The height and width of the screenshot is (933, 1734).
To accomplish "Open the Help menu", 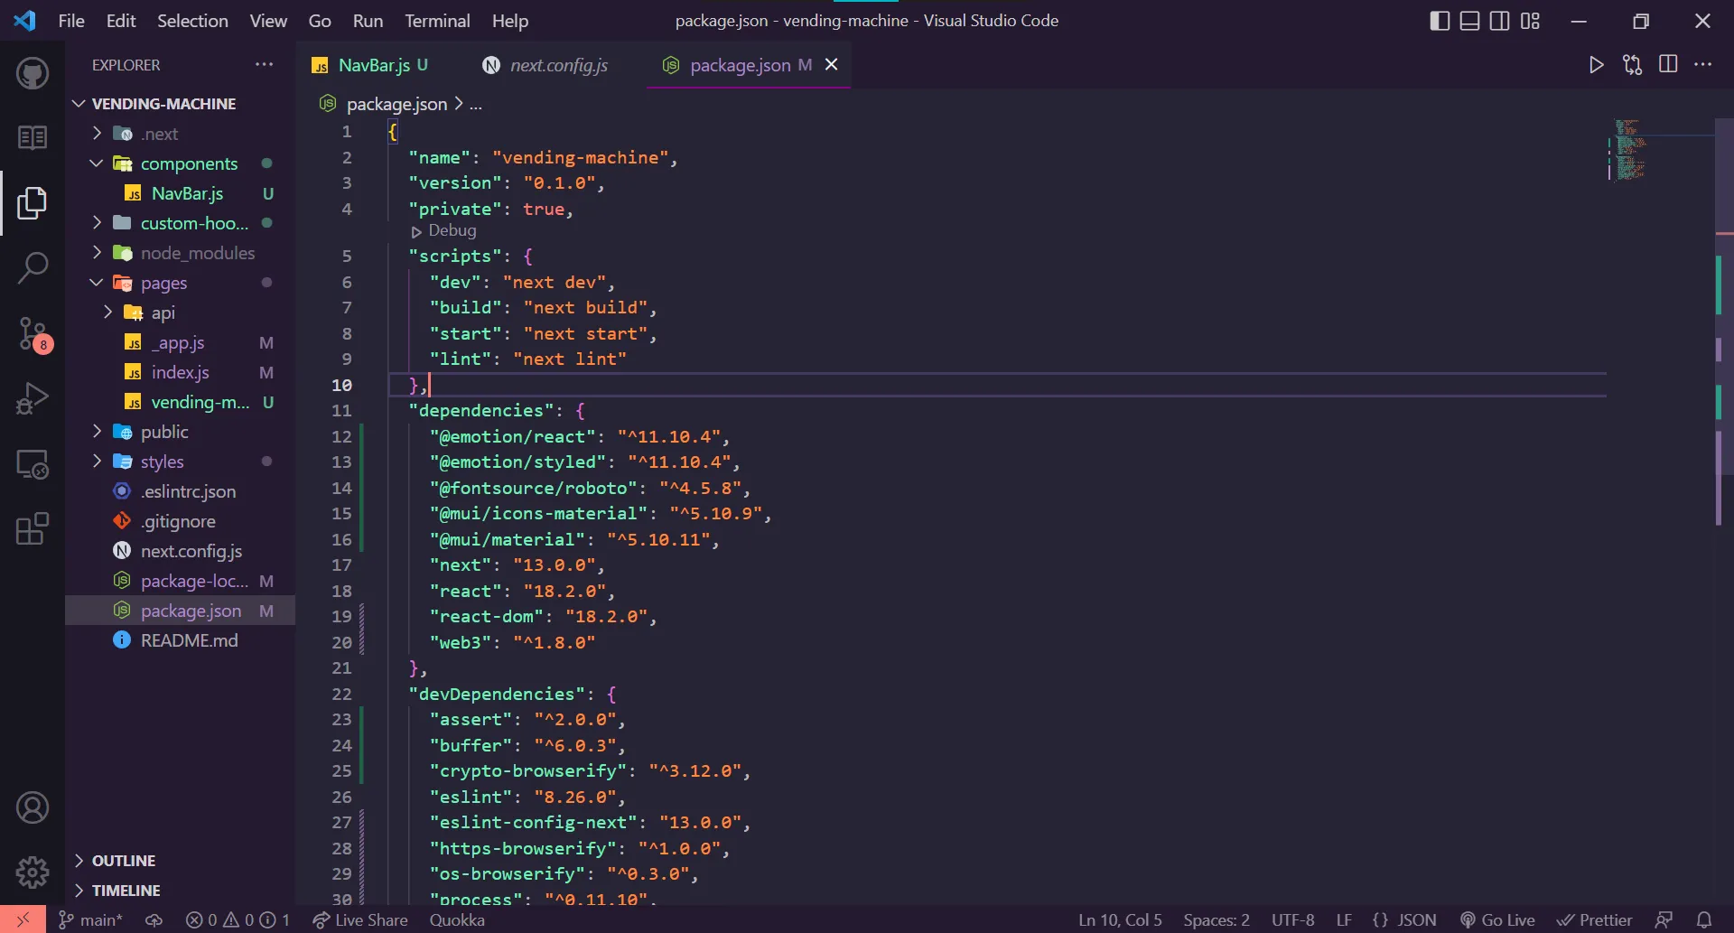I will pyautogui.click(x=510, y=21).
